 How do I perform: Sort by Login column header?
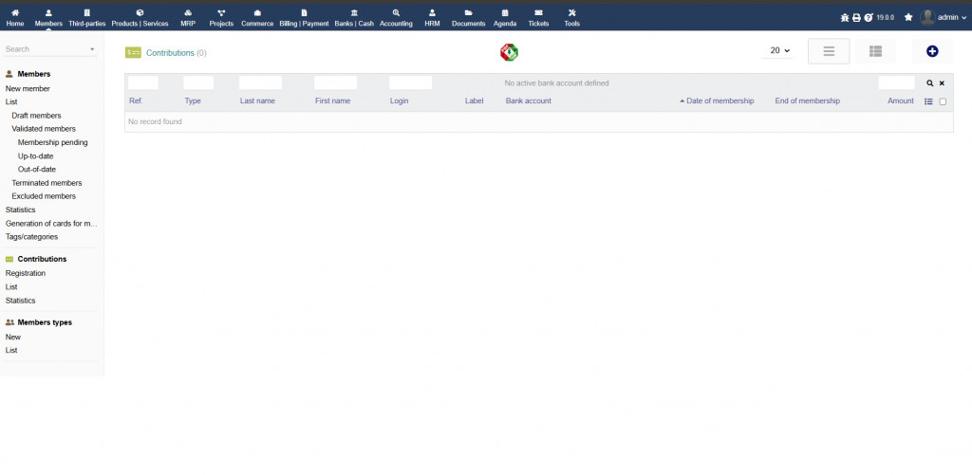tap(400, 100)
